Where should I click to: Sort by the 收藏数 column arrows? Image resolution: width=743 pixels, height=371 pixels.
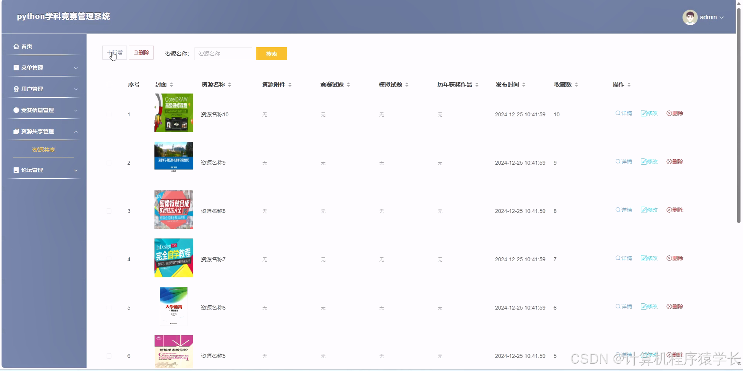pyautogui.click(x=576, y=85)
